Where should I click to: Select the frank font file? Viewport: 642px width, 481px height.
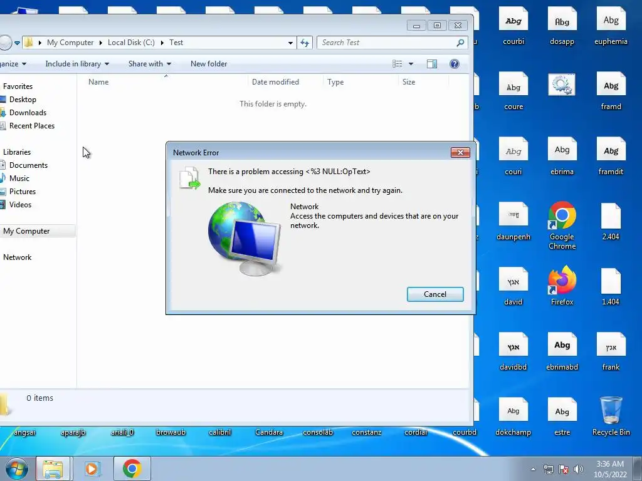(x=611, y=352)
